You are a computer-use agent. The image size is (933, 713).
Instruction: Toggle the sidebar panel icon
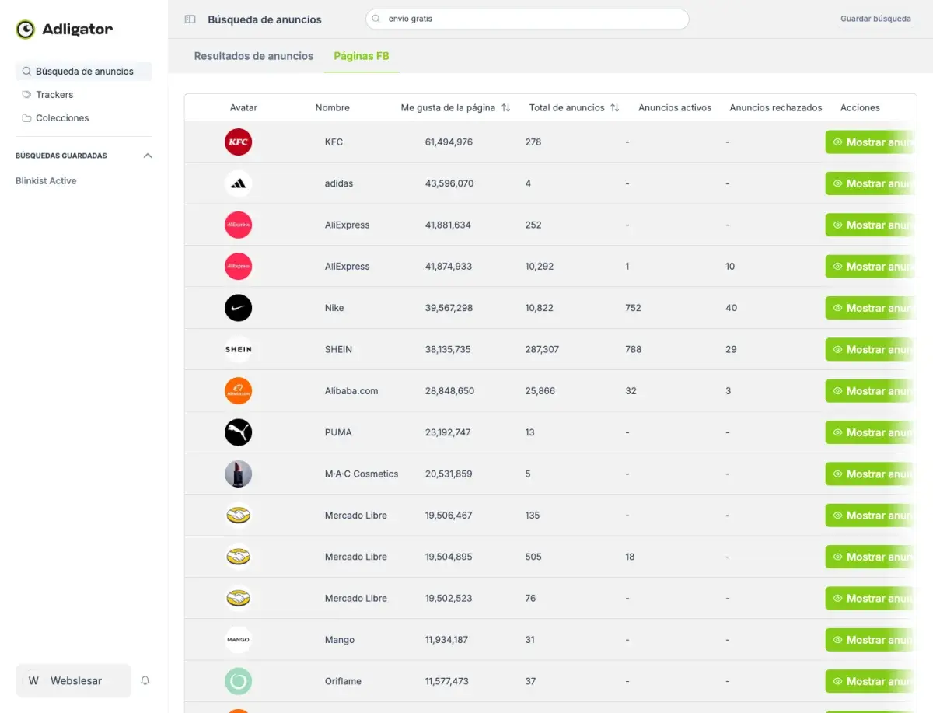(x=190, y=19)
